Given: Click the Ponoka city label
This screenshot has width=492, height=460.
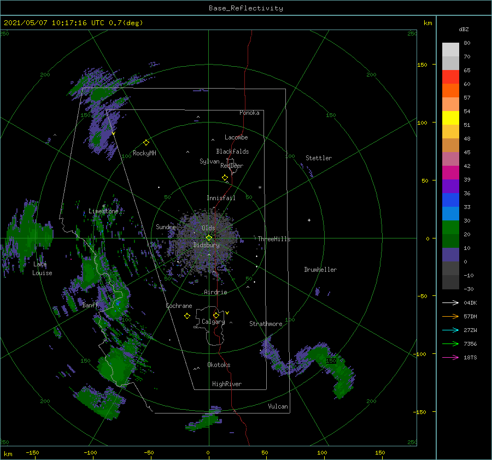Looking at the screenshot, I should coord(249,113).
